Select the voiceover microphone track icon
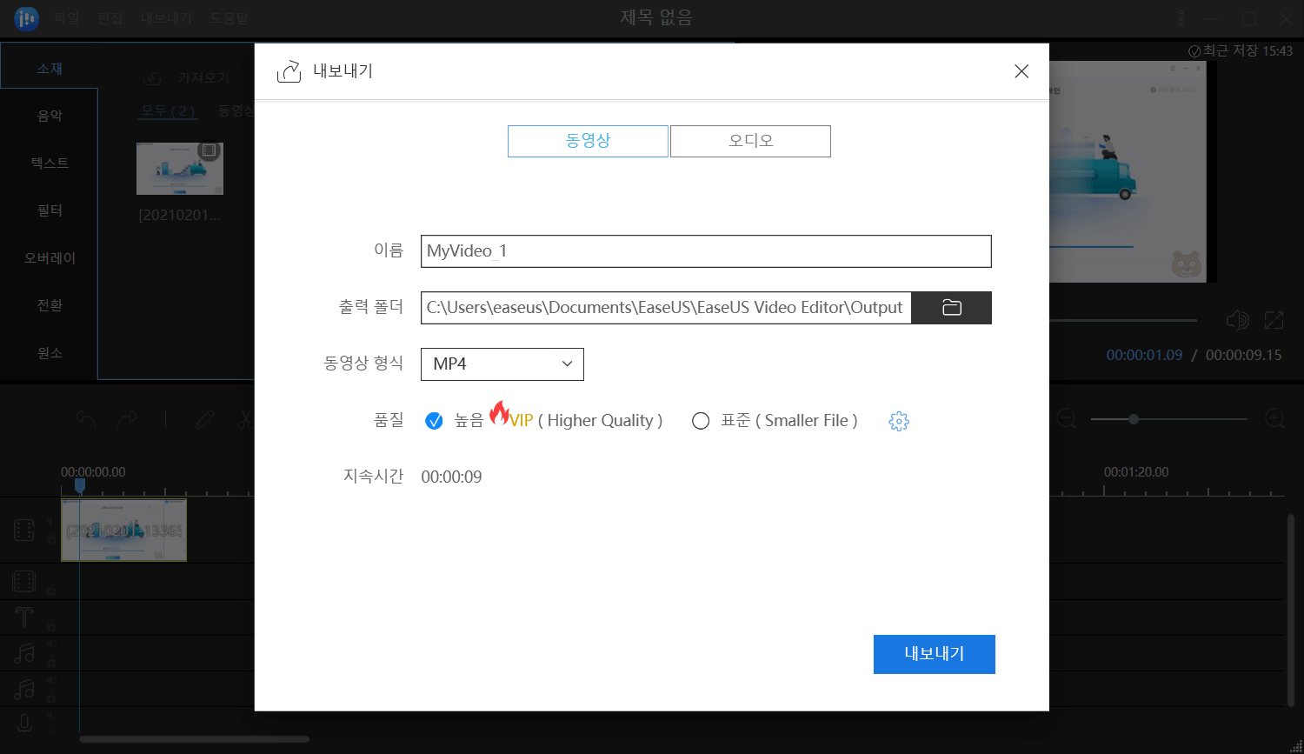1304x754 pixels. click(23, 723)
